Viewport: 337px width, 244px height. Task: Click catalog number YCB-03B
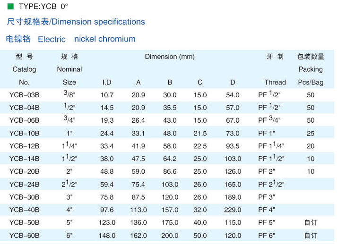[24, 95]
